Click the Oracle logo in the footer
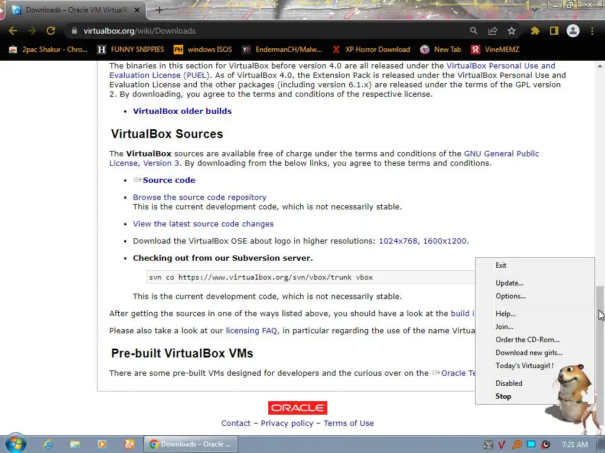This screenshot has width=605, height=453. 298,408
